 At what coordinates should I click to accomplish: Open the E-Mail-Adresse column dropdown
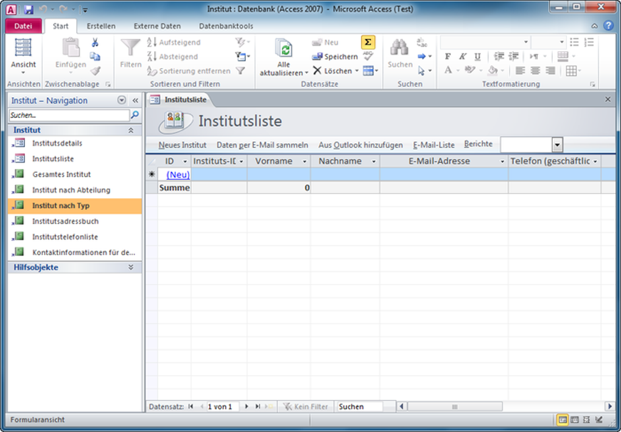(502, 161)
